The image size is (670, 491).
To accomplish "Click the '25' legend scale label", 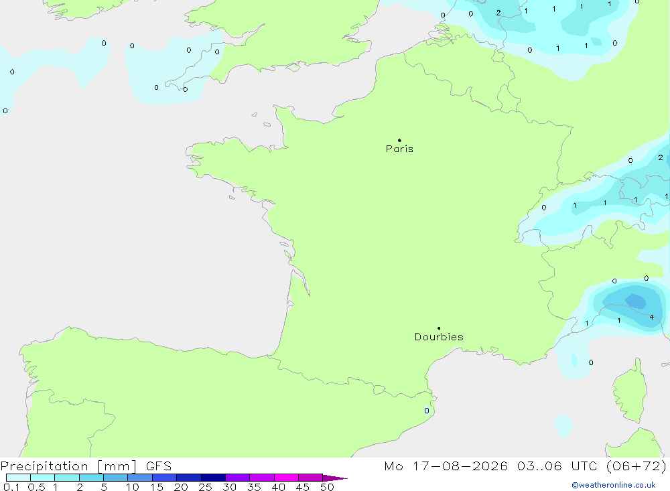I will coord(205,487).
